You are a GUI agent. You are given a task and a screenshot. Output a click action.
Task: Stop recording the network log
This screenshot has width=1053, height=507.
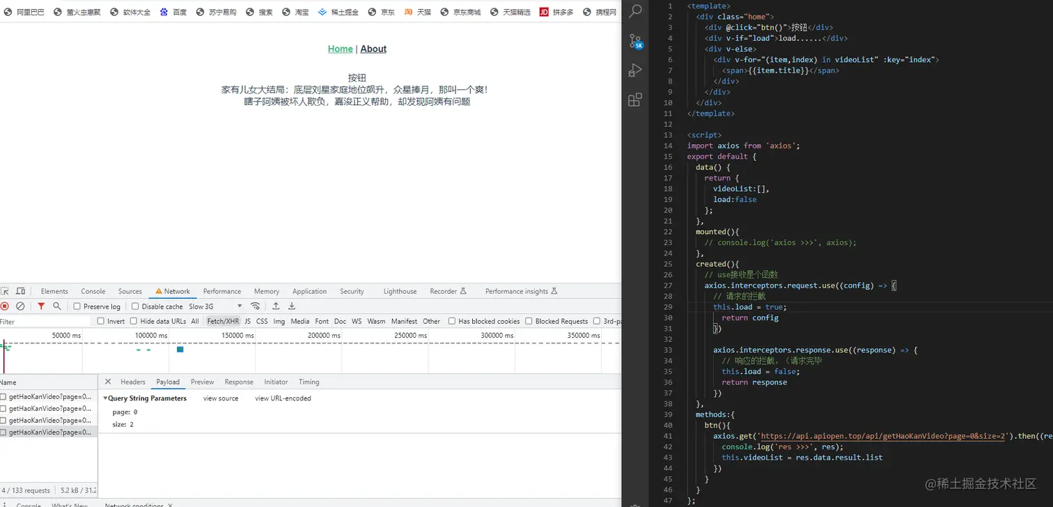[x=5, y=306]
